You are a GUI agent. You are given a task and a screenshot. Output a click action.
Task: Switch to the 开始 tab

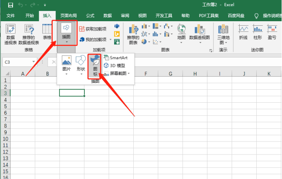[x=29, y=16]
